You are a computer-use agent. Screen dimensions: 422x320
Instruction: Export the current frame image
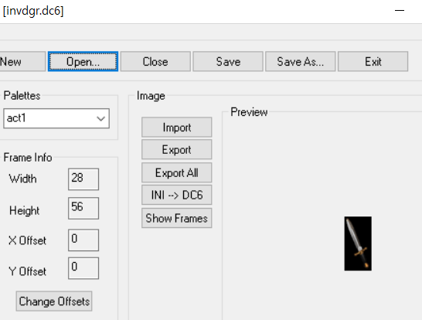[176, 149]
